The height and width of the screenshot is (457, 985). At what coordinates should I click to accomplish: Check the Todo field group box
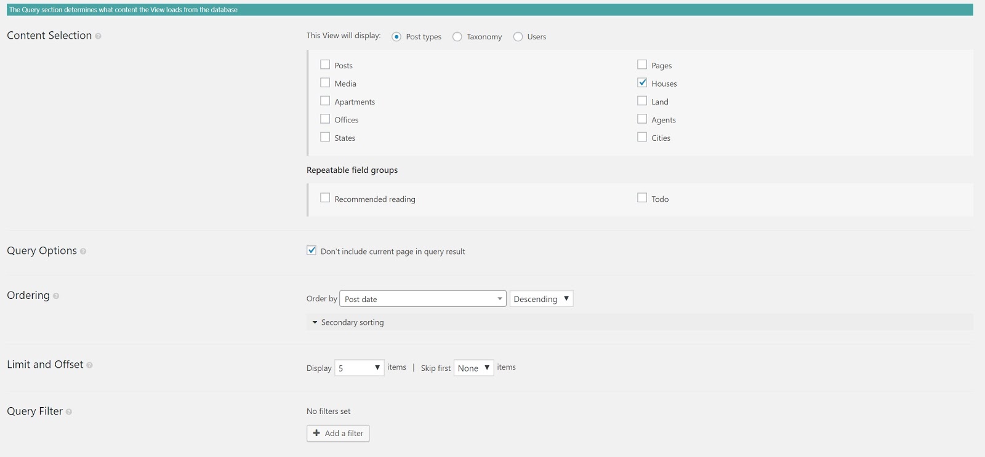642,198
